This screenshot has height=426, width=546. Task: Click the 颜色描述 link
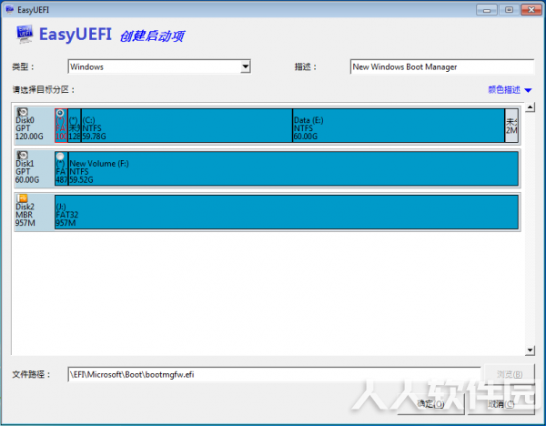(504, 90)
